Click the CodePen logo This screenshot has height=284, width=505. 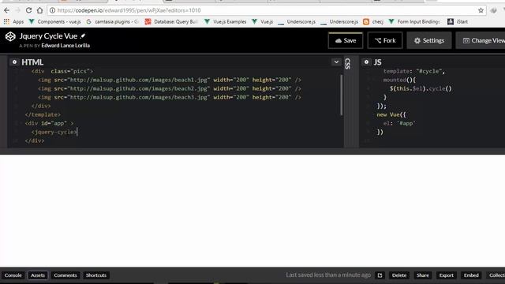(x=10, y=36)
